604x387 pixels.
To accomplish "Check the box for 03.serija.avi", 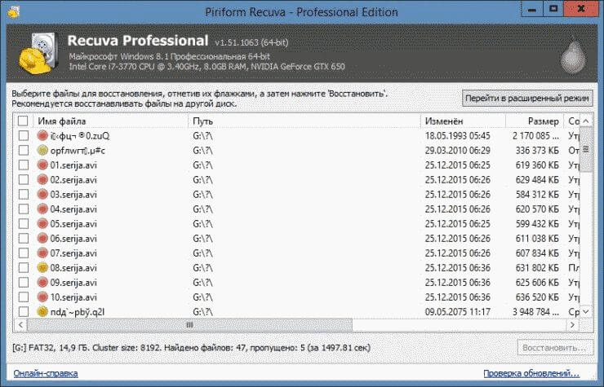I will pos(24,194).
